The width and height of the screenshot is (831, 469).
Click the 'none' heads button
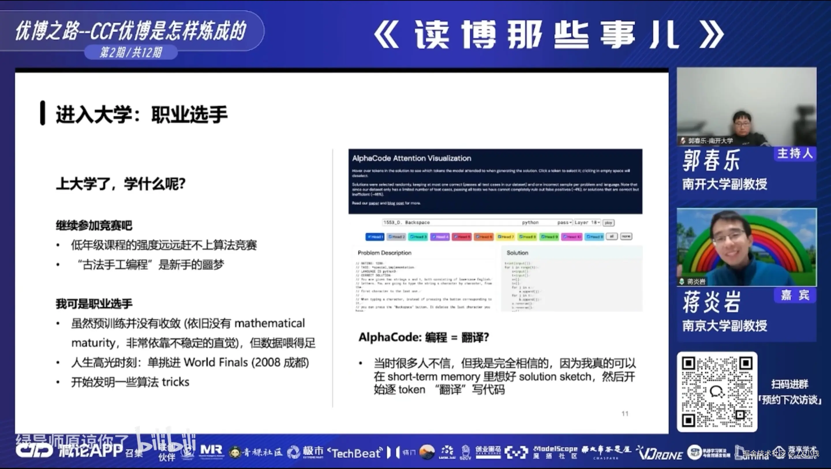click(x=626, y=237)
